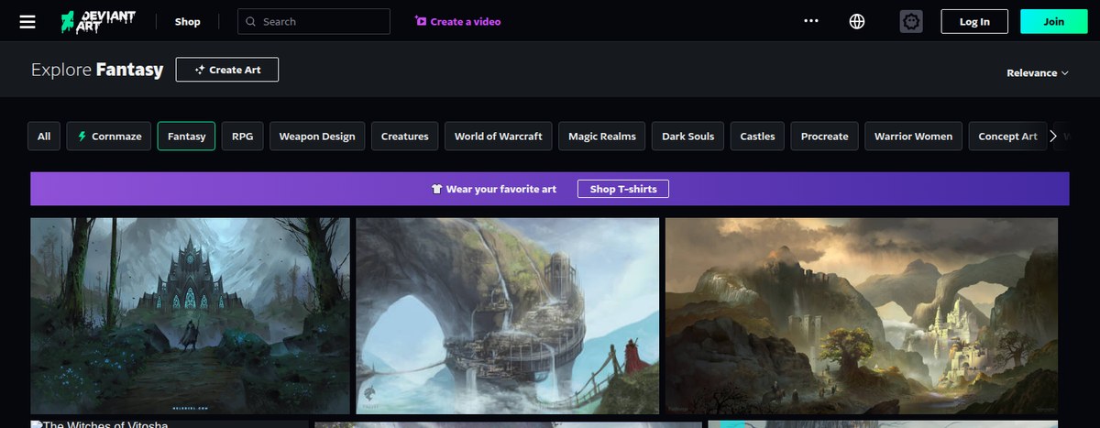Open the hamburger main menu

[27, 21]
